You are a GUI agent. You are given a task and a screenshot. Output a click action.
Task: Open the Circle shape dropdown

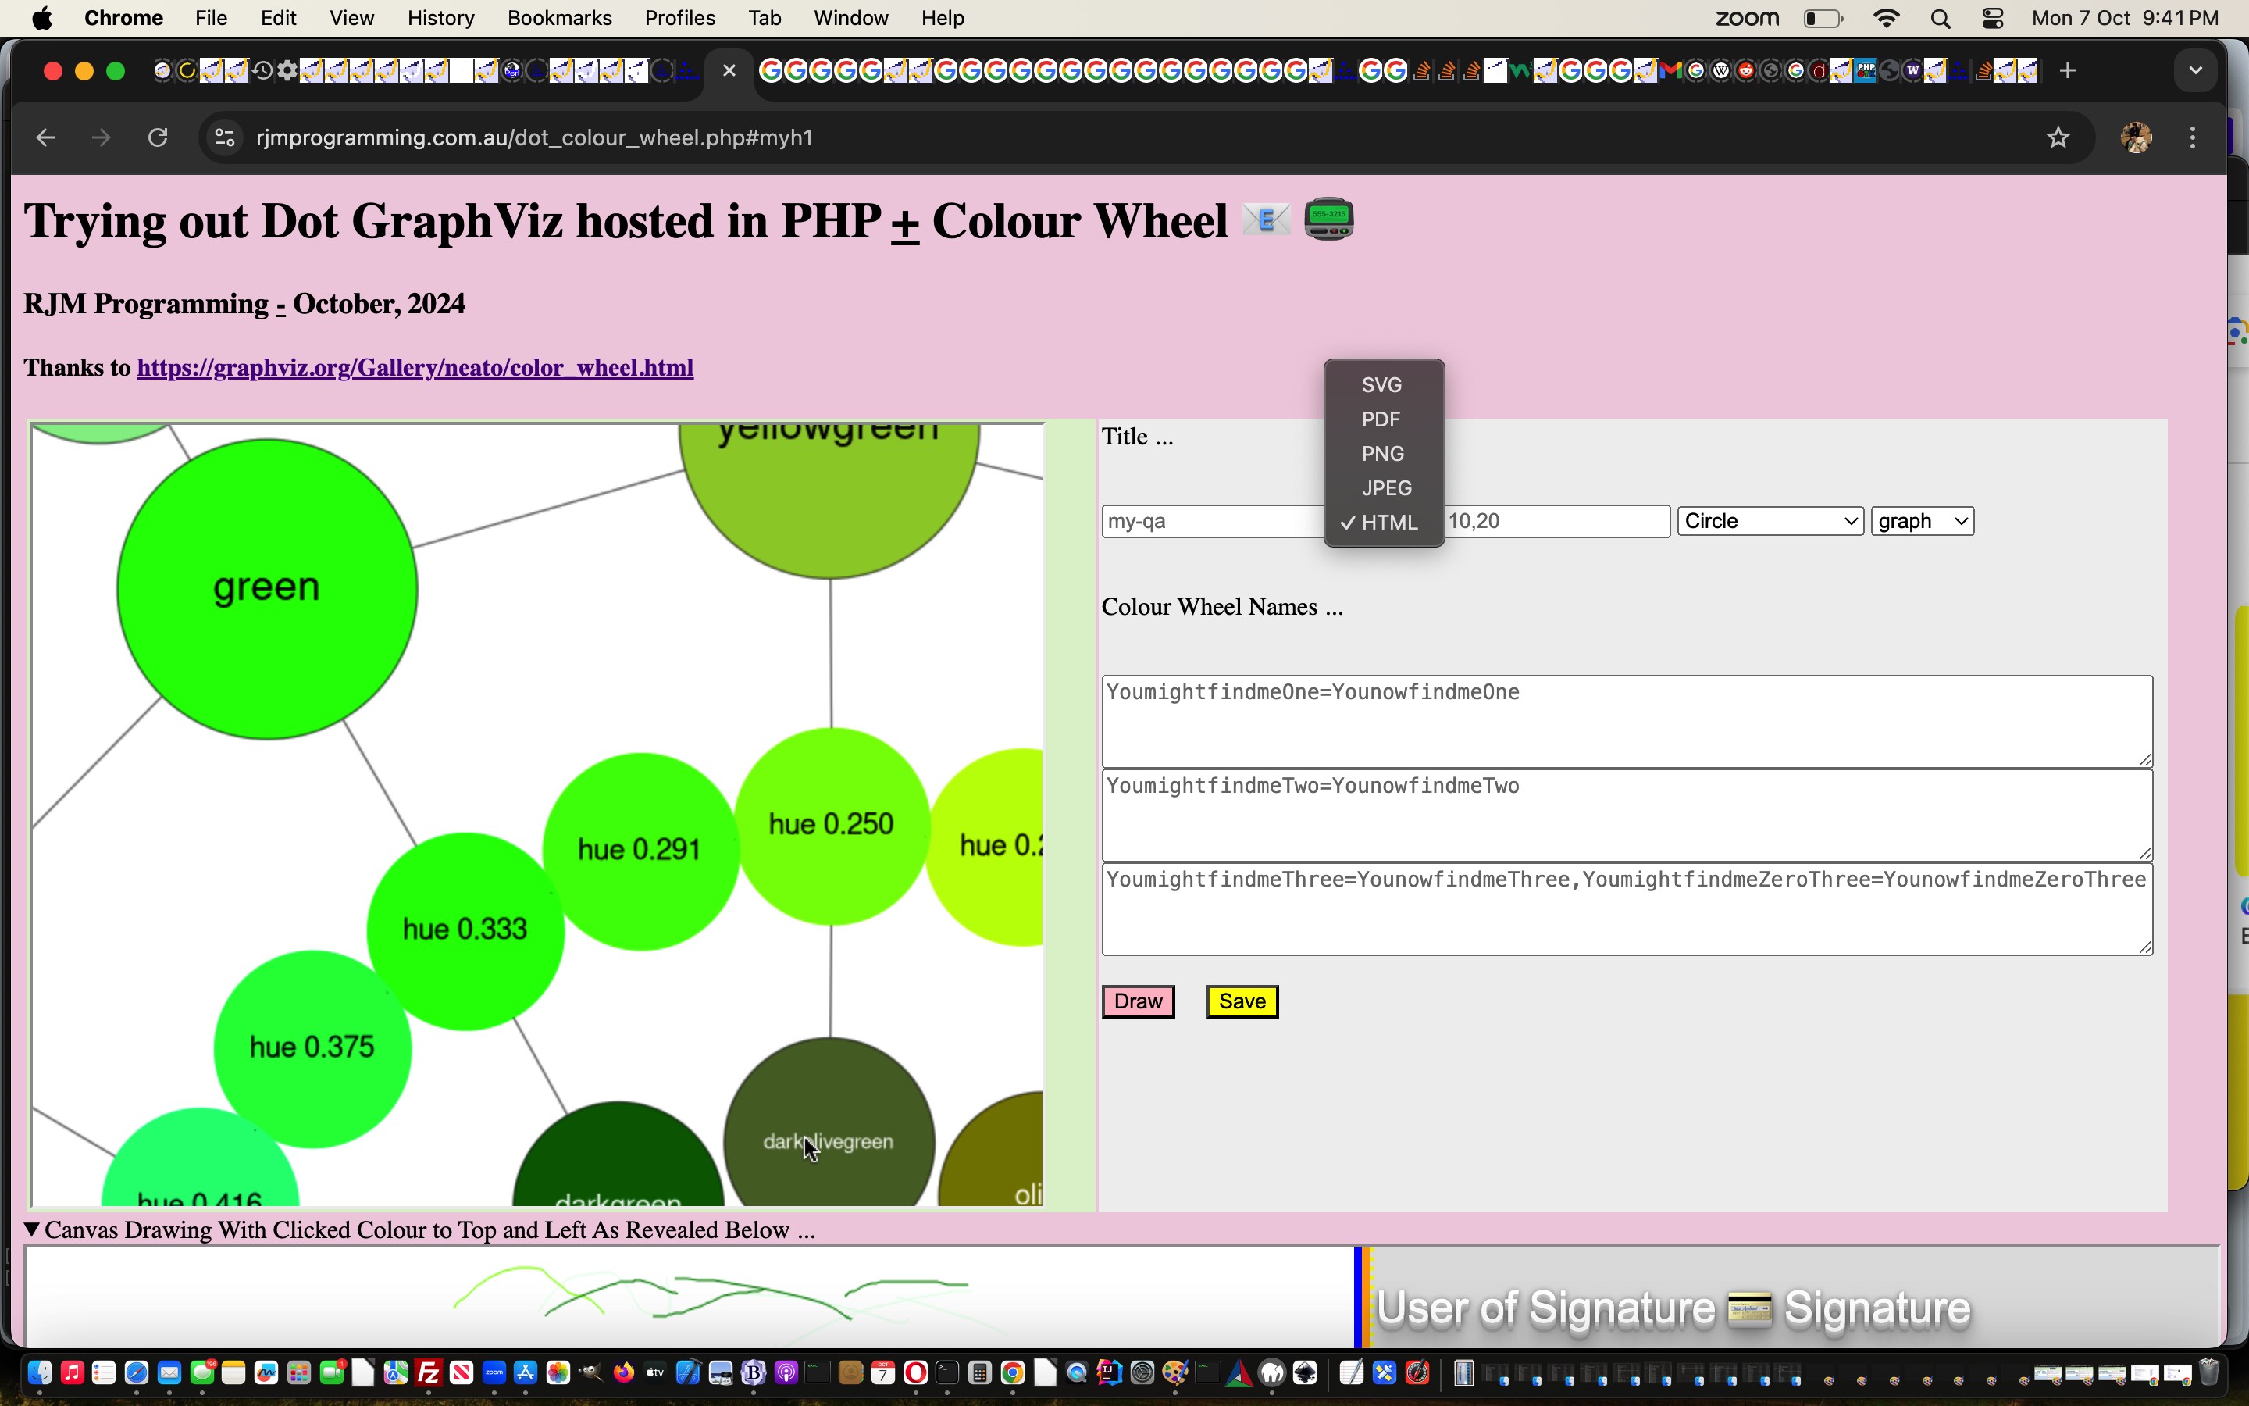1771,520
